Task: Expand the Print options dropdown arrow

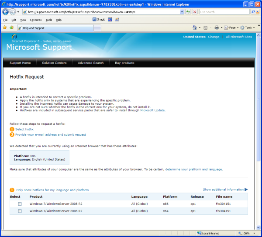Action: pyautogui.click(x=222, y=27)
